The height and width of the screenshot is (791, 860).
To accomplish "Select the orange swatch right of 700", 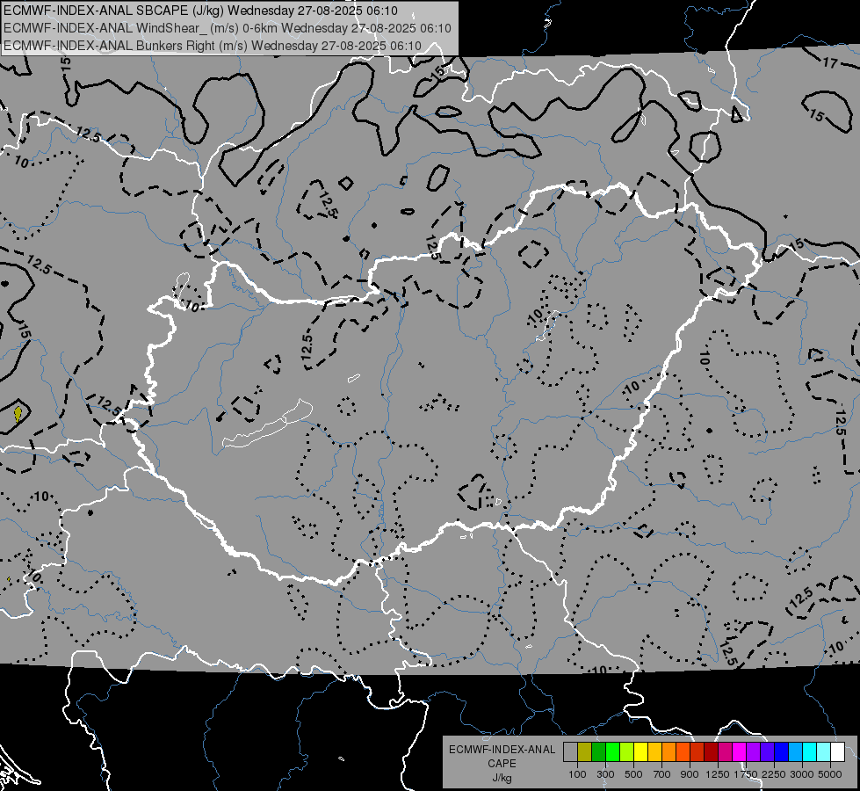I will coord(668,752).
